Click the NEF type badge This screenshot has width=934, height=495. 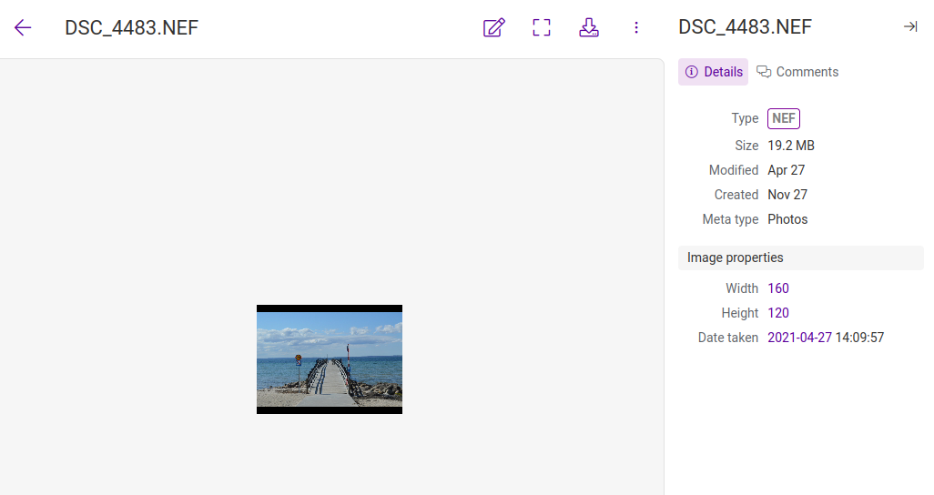783,118
